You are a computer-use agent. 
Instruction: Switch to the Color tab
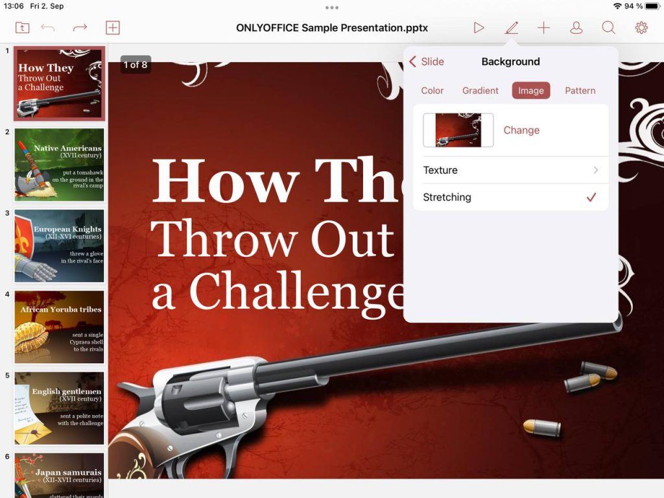click(433, 91)
